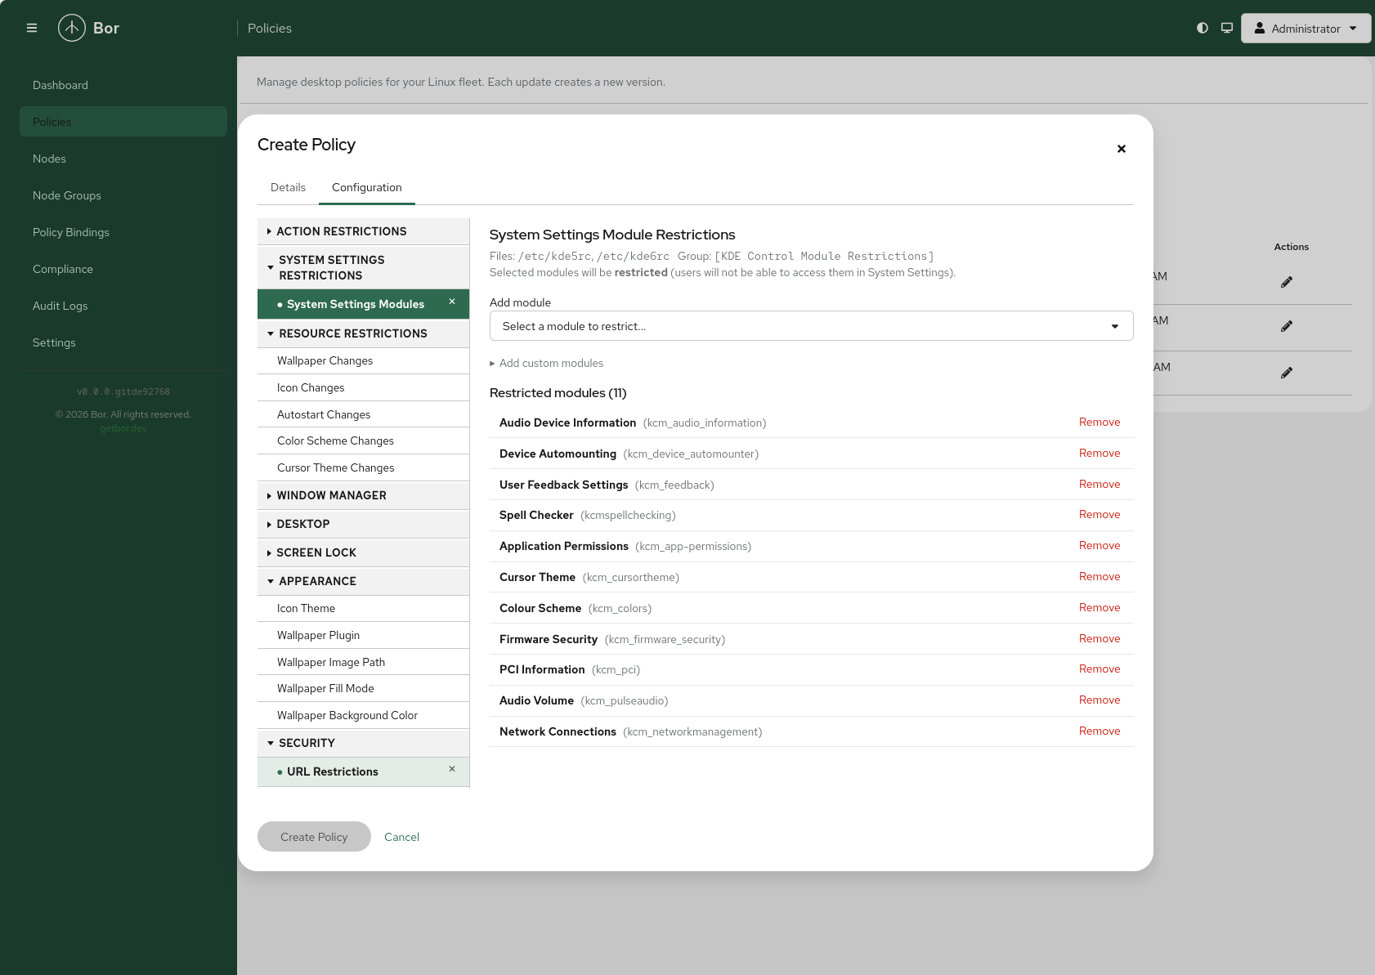Open Compliance page
The image size is (1375, 975).
pyautogui.click(x=123, y=269)
